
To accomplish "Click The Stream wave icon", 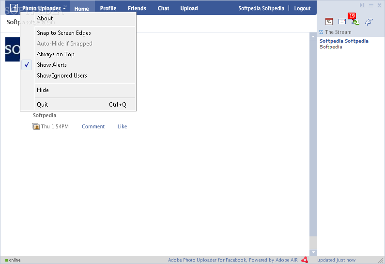I will 321,32.
